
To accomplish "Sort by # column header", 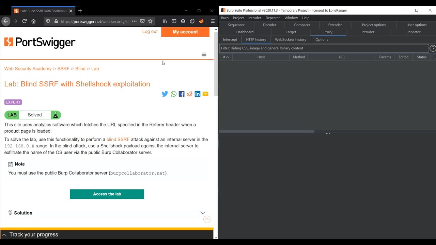I will tap(226, 57).
